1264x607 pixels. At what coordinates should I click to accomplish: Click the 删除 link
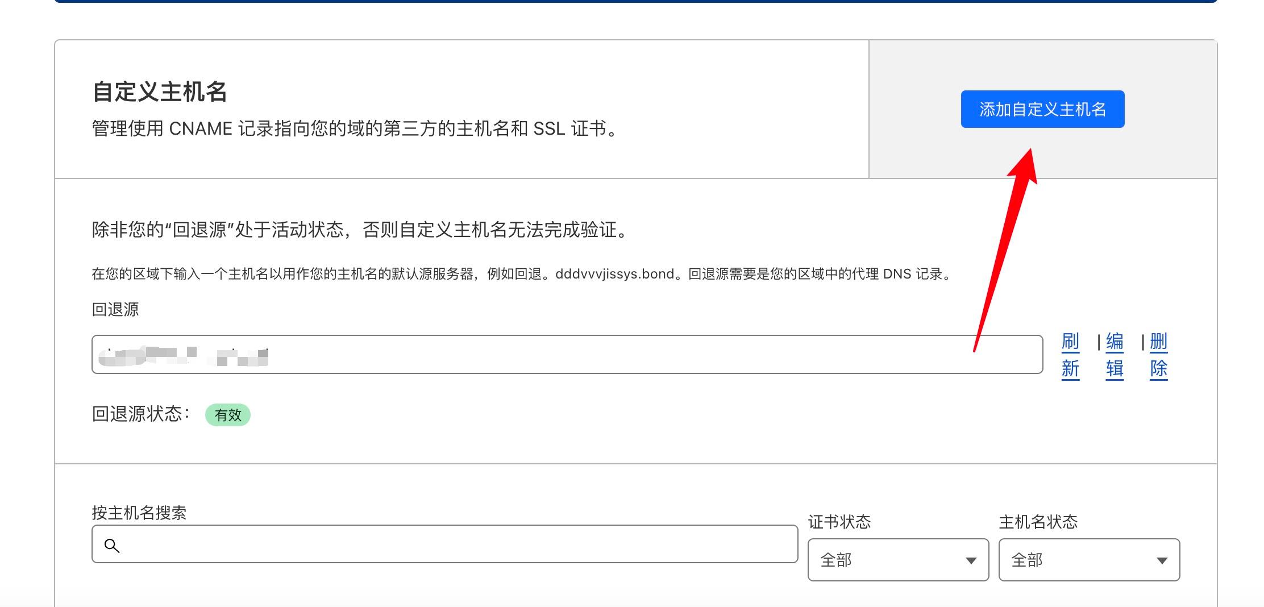pos(1158,355)
